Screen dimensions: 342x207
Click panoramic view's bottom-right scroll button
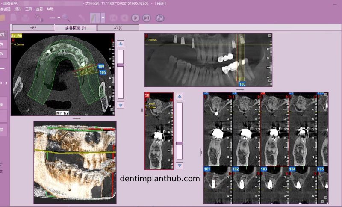point(270,81)
